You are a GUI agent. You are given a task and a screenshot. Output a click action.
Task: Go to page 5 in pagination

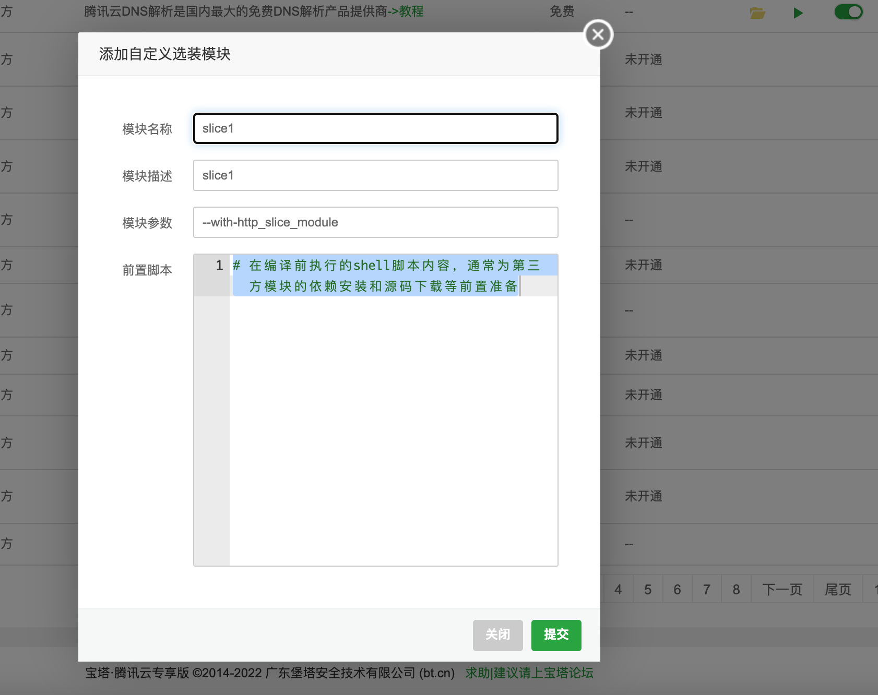click(648, 589)
